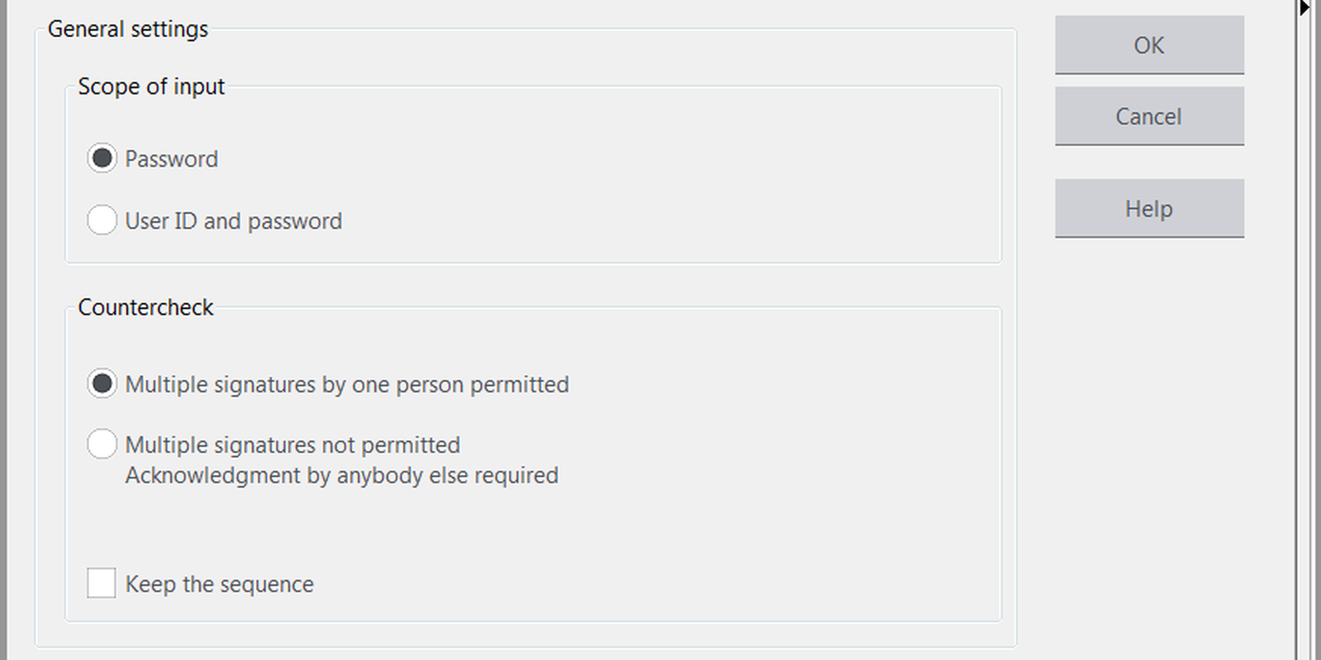Click the vertical strip below the black arrow

tap(1304, 330)
